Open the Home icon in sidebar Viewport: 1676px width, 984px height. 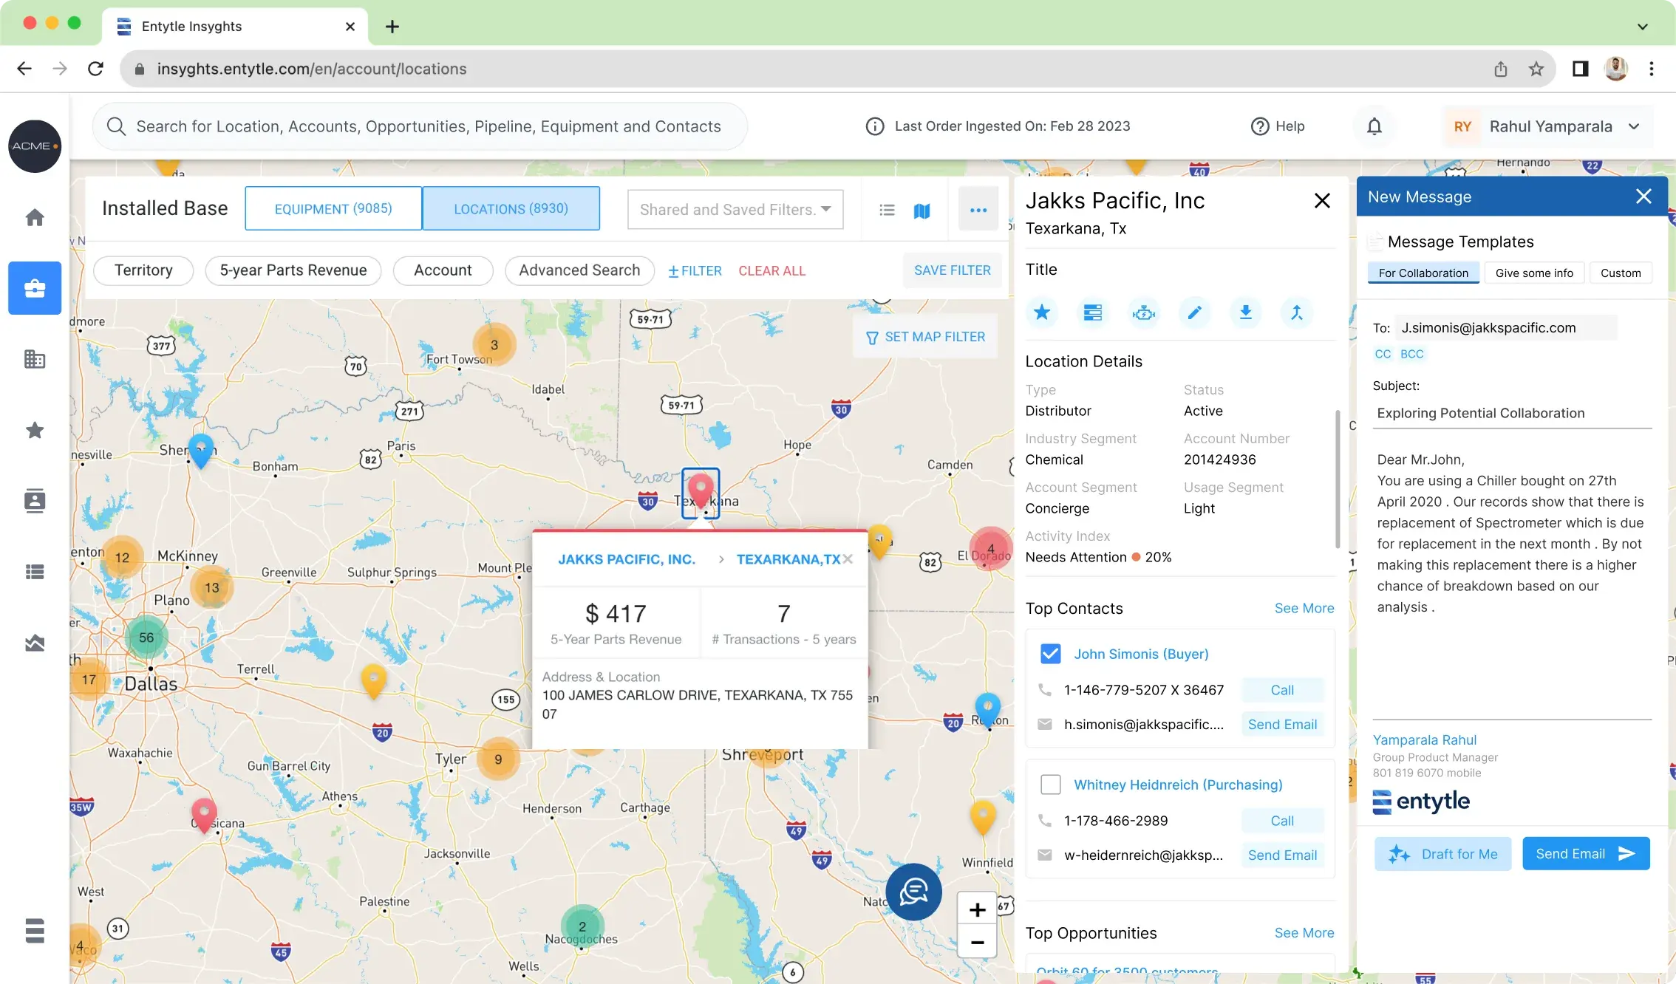click(x=35, y=217)
